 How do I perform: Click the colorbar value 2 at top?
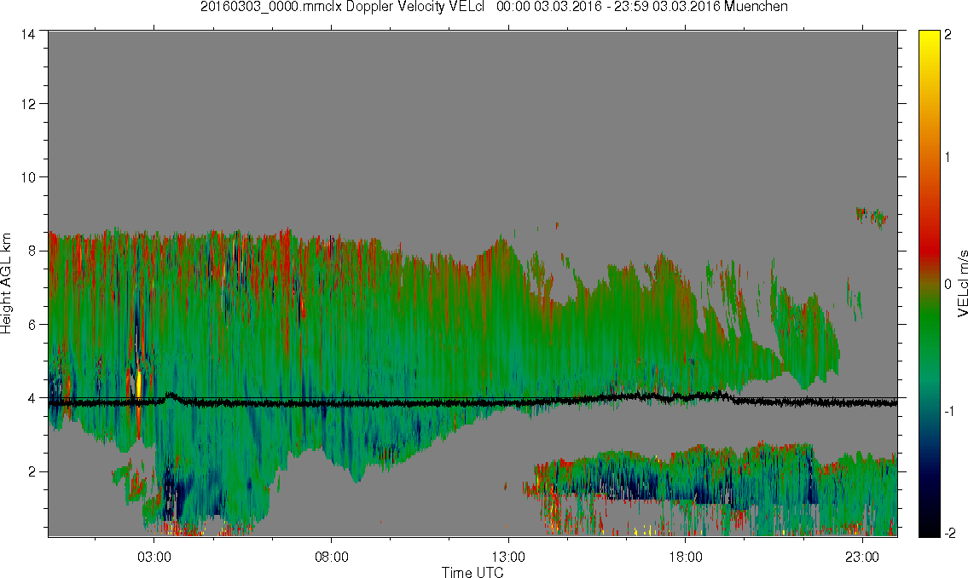click(x=948, y=35)
